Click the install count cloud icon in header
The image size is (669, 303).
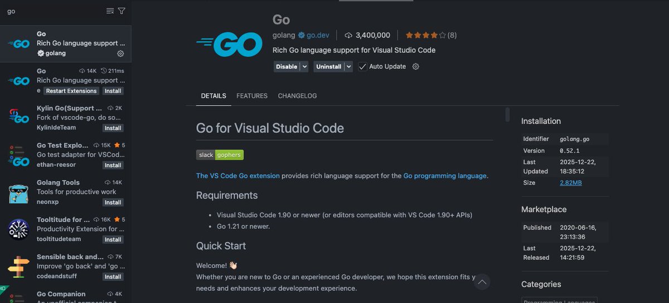(349, 35)
